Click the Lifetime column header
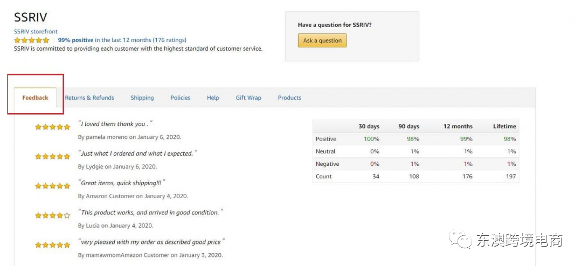 pyautogui.click(x=504, y=127)
